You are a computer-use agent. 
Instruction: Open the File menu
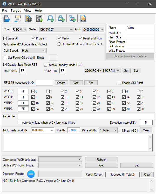coord(5,11)
